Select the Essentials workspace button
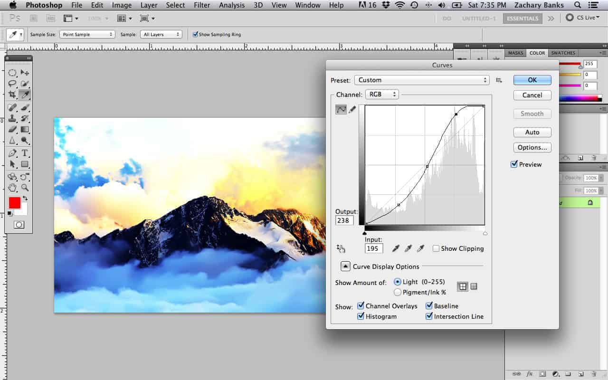Viewport: 608px width, 380px height. (x=522, y=18)
